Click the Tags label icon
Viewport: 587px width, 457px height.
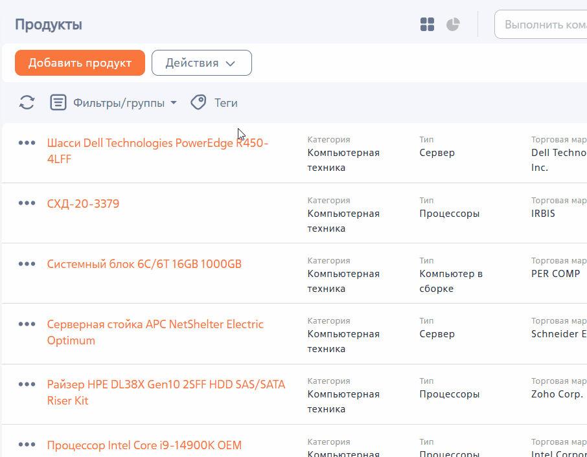pos(198,102)
